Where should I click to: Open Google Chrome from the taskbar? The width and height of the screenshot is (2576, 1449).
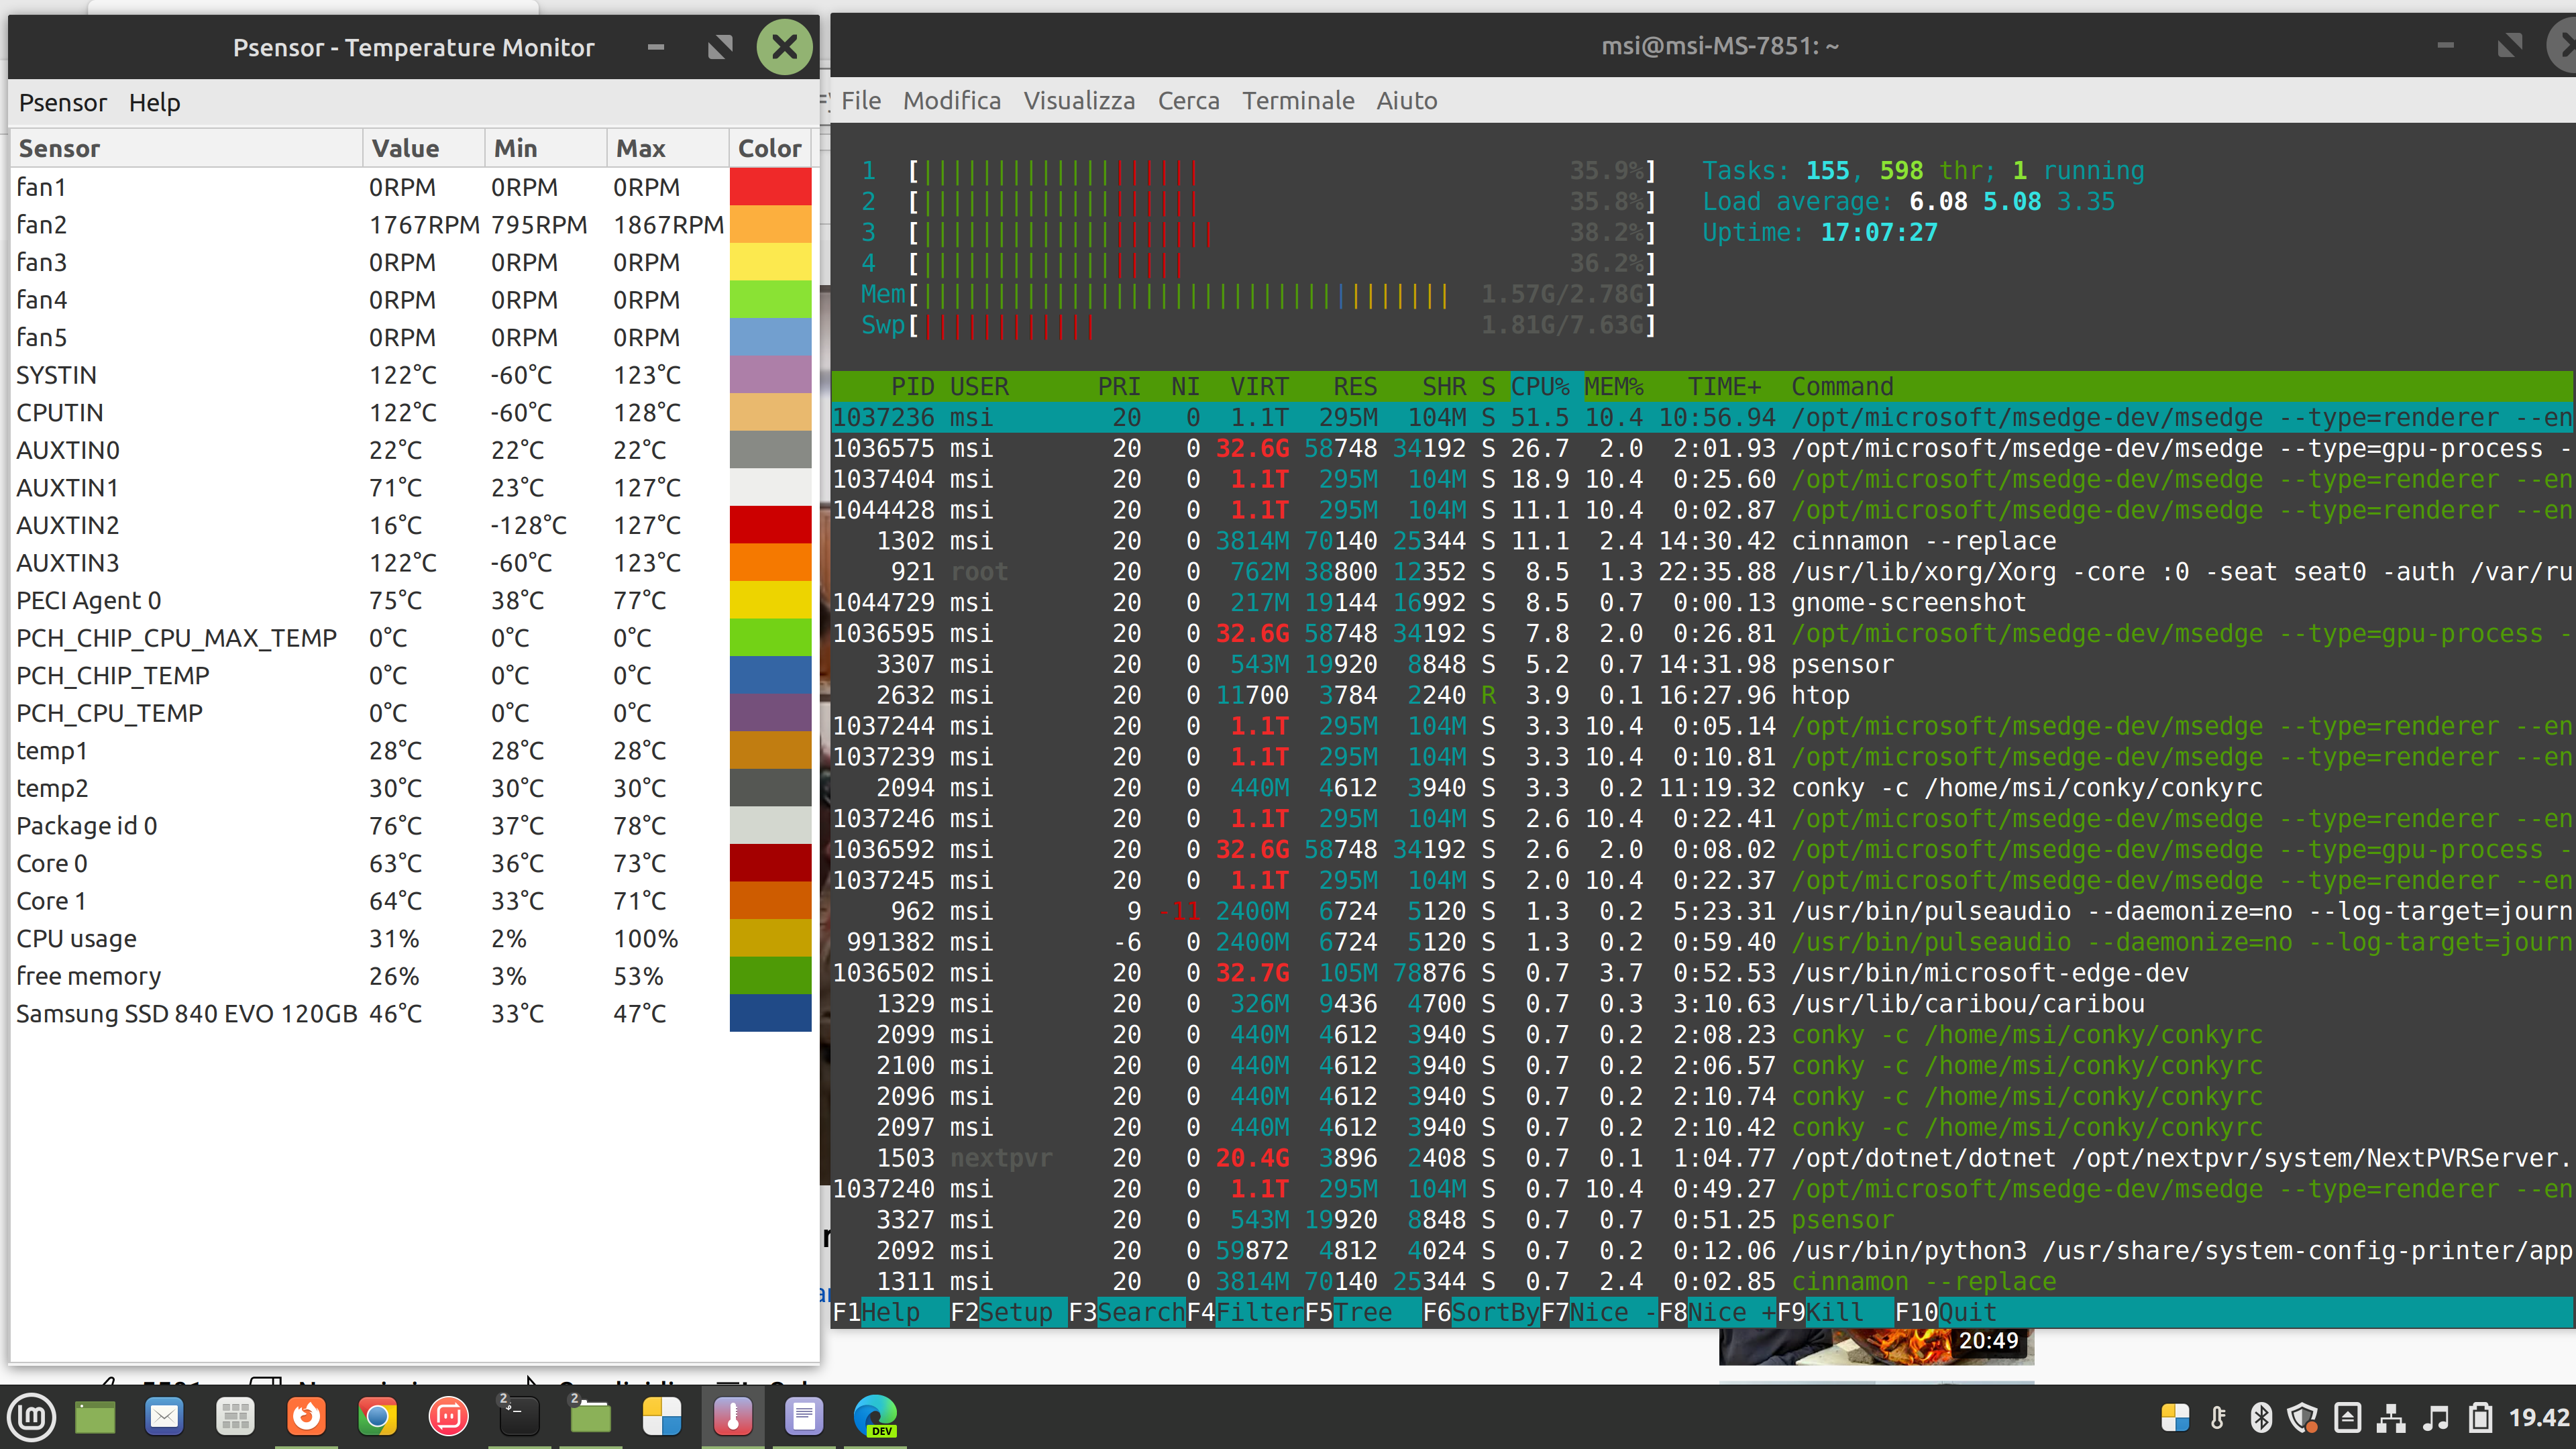377,1417
